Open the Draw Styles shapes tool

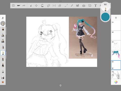click(x=60, y=6)
